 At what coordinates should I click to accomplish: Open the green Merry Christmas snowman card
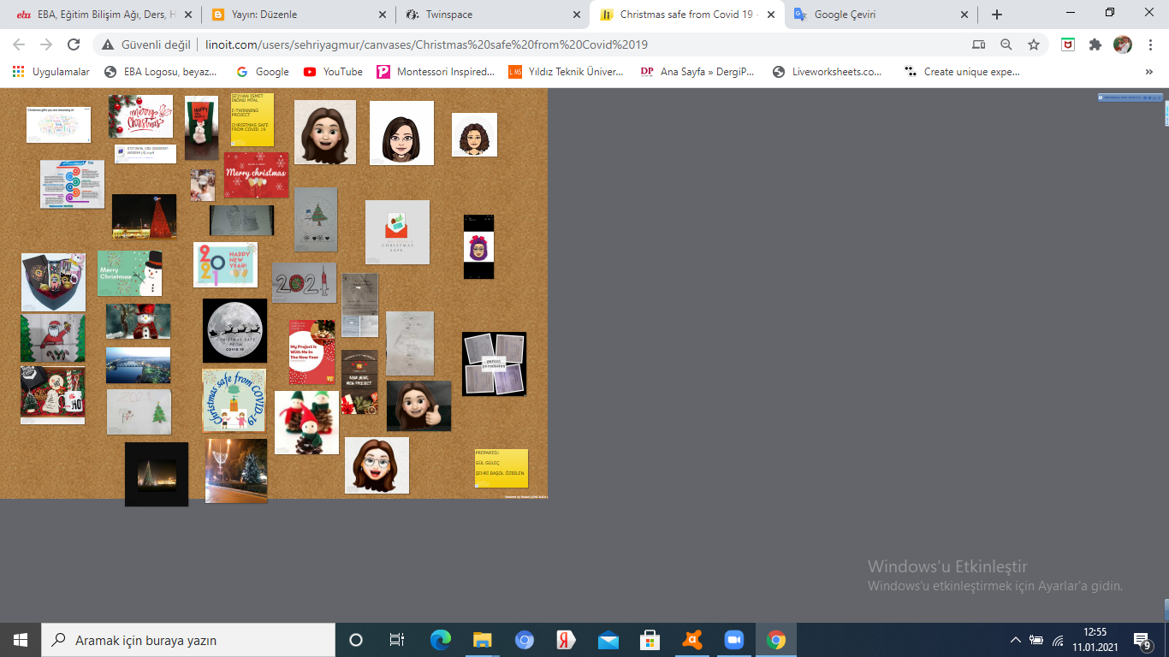(x=129, y=273)
